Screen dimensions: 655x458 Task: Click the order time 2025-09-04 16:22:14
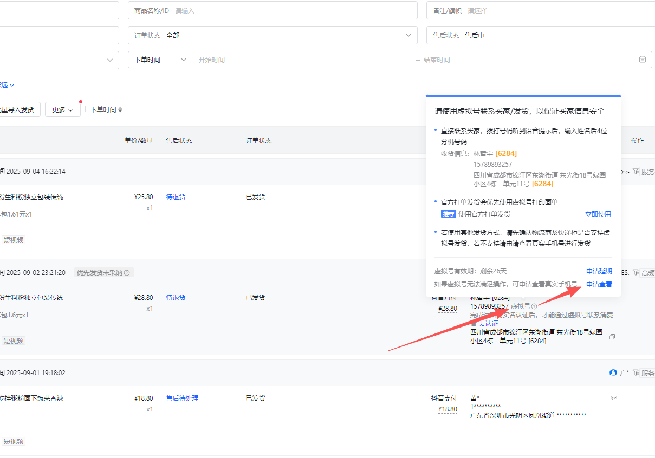[x=36, y=172]
